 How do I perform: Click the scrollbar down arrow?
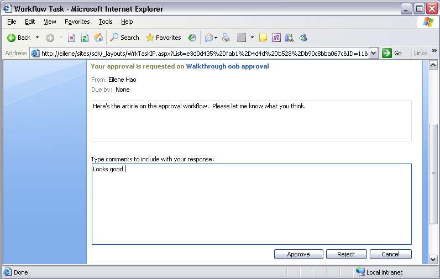(433, 259)
